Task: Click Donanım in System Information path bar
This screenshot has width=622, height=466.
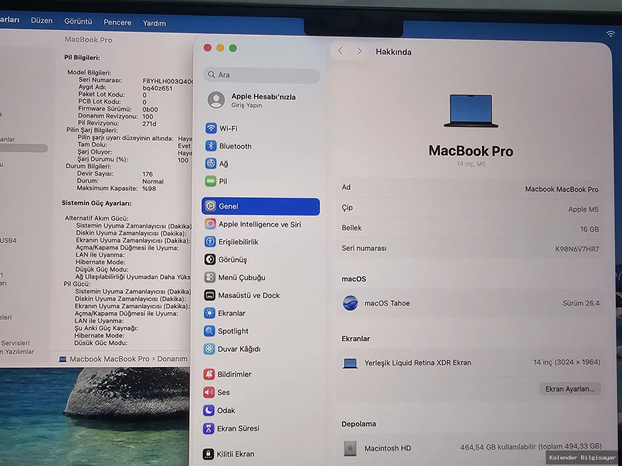Action: [x=172, y=359]
